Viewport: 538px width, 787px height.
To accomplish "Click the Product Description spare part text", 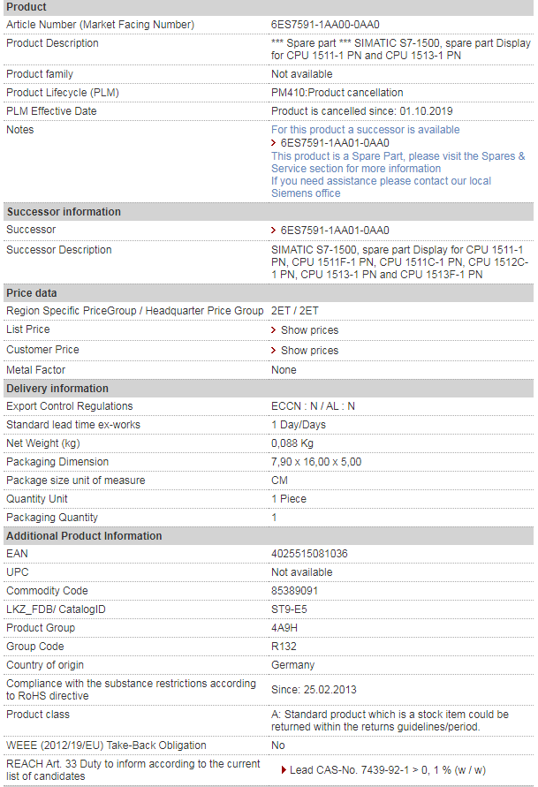I will click(x=400, y=49).
